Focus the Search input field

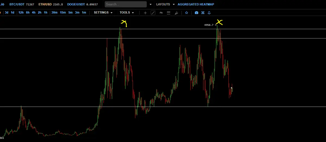(126, 4)
